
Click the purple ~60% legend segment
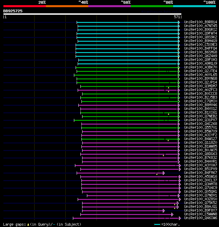point(109,6)
